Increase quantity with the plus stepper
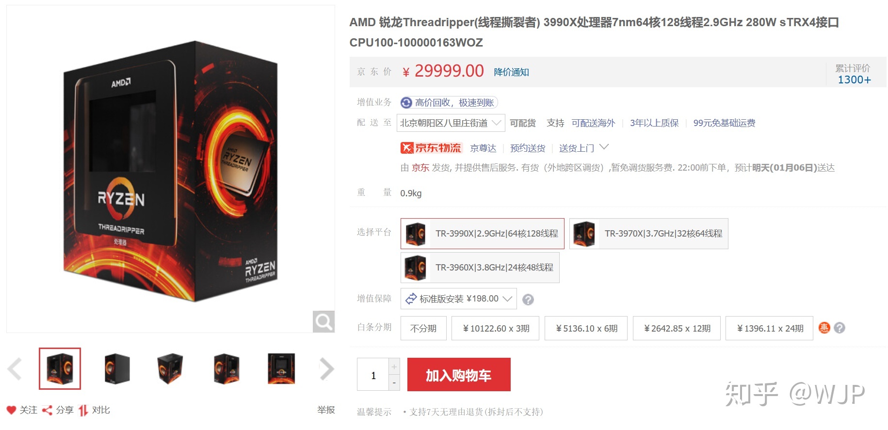Image resolution: width=888 pixels, height=430 pixels. (394, 366)
